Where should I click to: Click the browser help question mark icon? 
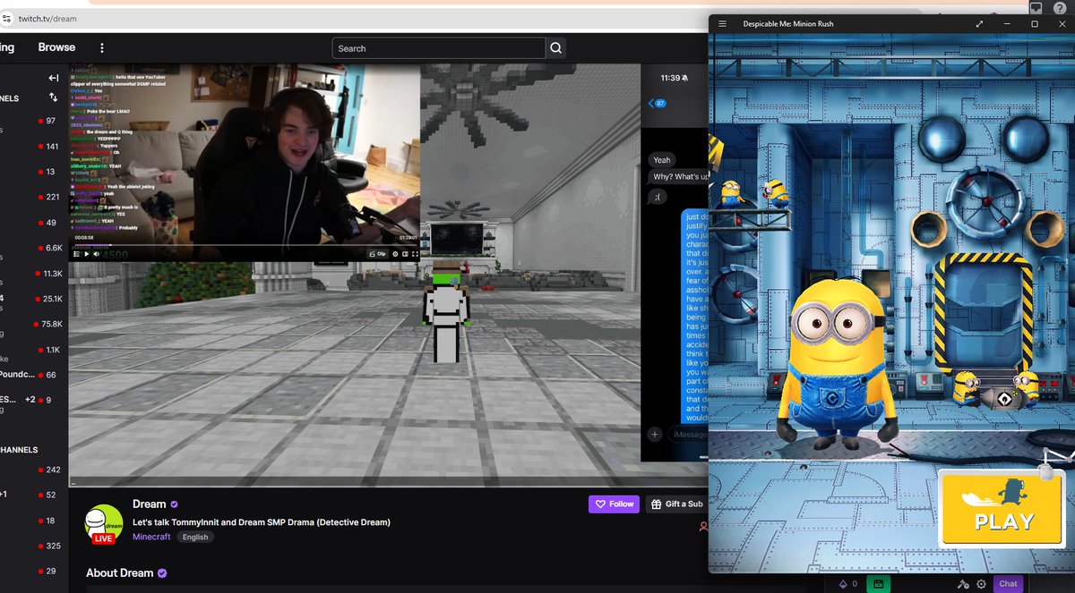[1059, 8]
